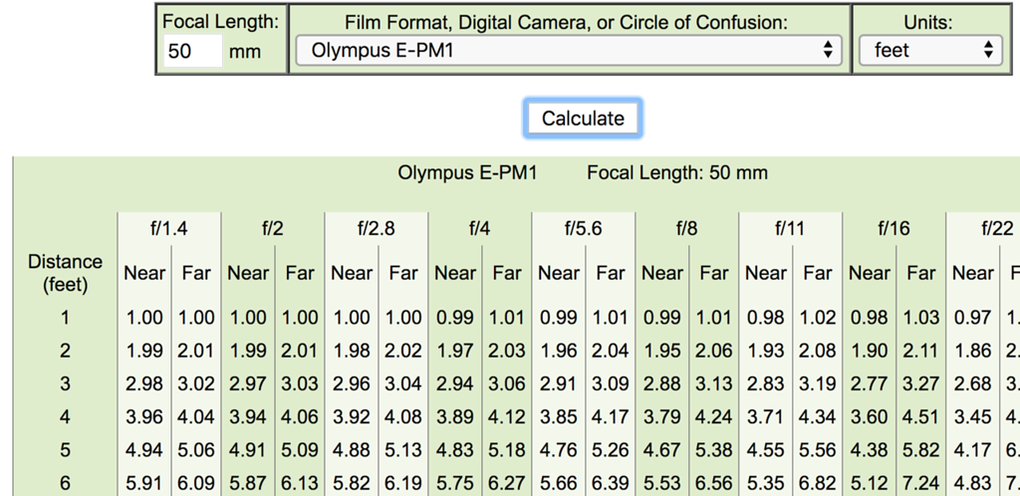Select the 5.53 near value under f/8

pyautogui.click(x=662, y=482)
